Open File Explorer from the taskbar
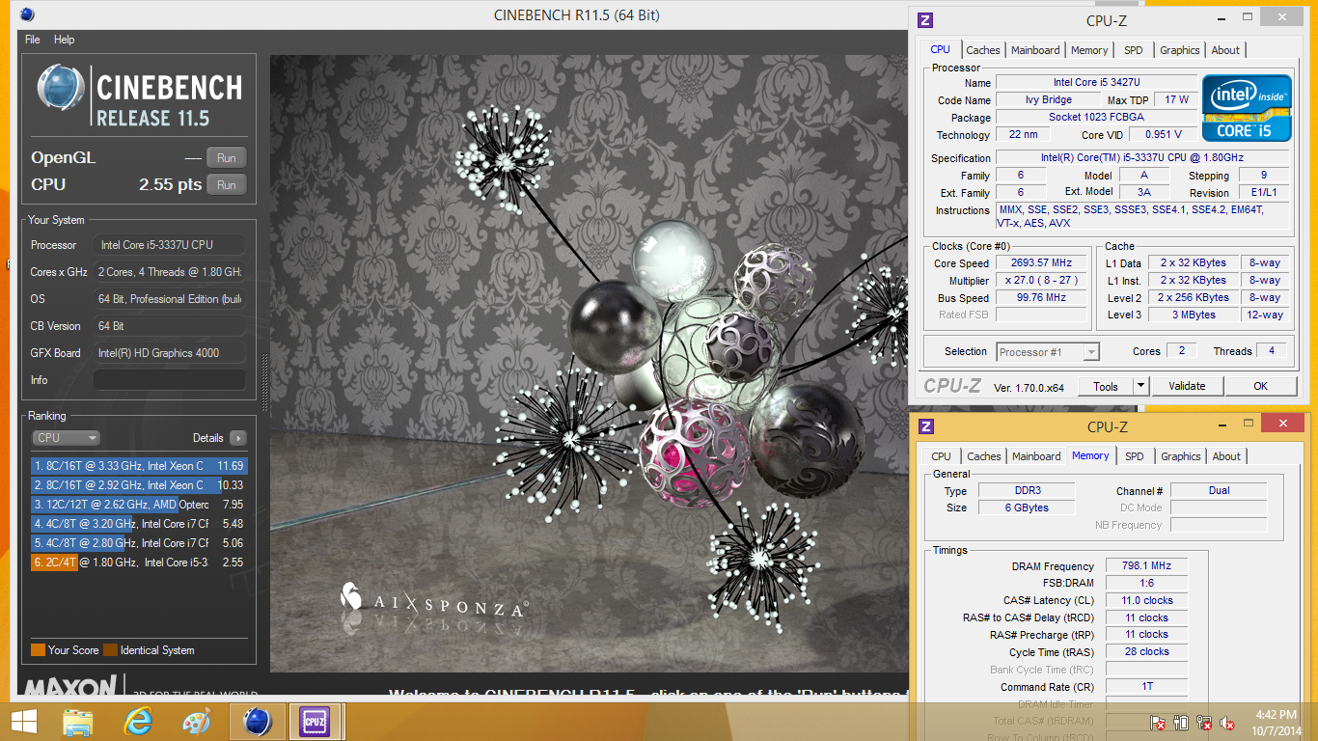The height and width of the screenshot is (741, 1318). click(78, 722)
